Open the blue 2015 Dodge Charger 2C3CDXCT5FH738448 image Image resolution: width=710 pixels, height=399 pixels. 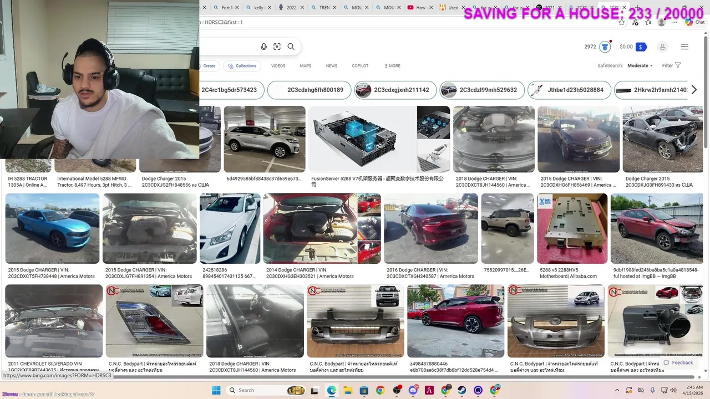coord(52,228)
